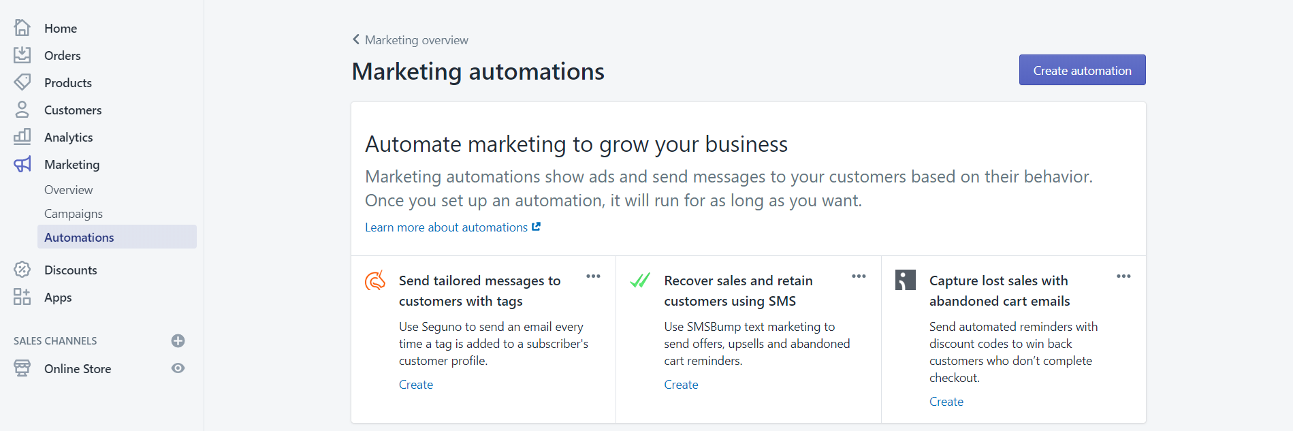Click the Marketing megaphone icon

pyautogui.click(x=22, y=164)
